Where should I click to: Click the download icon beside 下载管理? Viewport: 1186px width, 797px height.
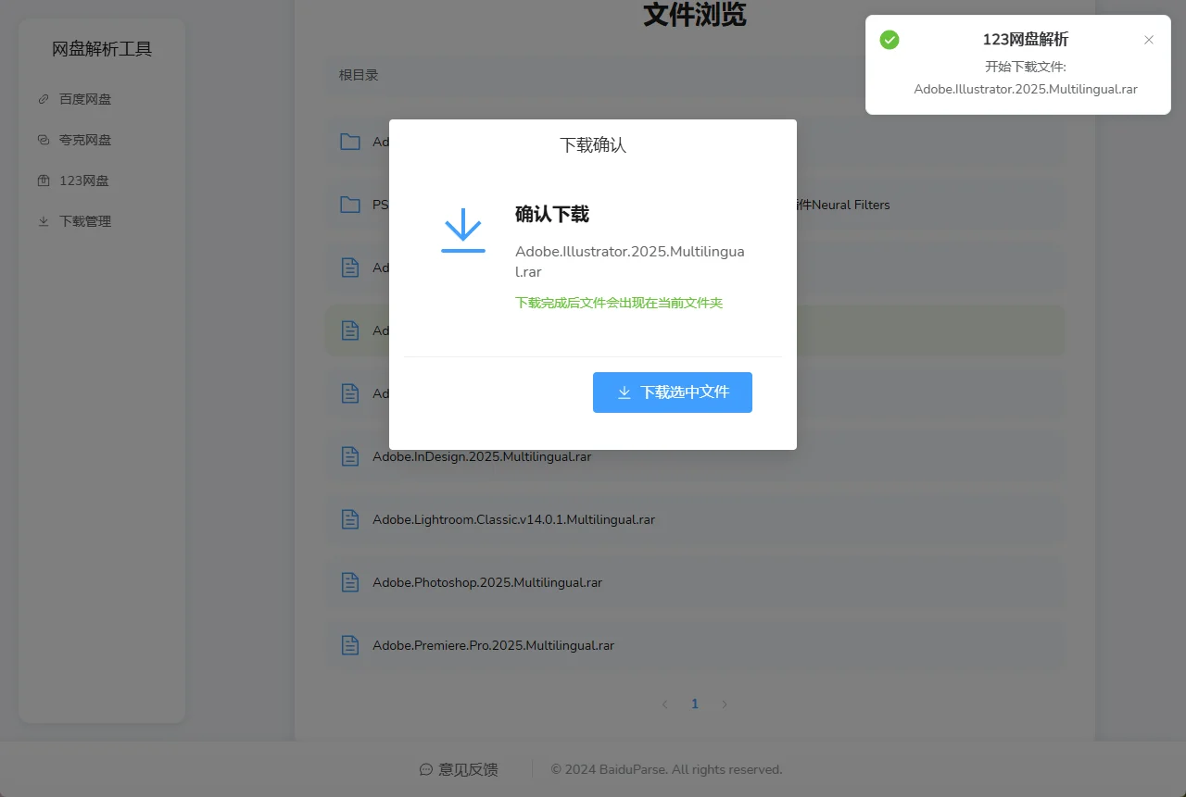44,221
